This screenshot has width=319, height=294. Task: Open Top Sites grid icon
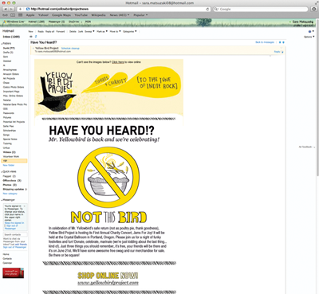click(x=21, y=15)
